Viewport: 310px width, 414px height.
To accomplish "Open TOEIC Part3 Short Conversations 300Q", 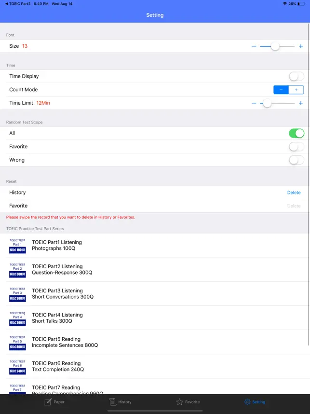I will pos(155,293).
